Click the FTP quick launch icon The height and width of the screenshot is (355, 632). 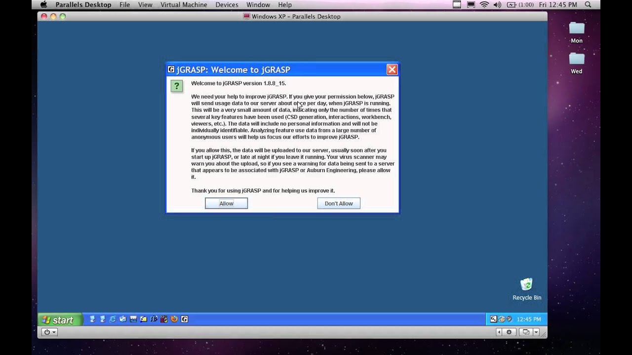click(154, 319)
